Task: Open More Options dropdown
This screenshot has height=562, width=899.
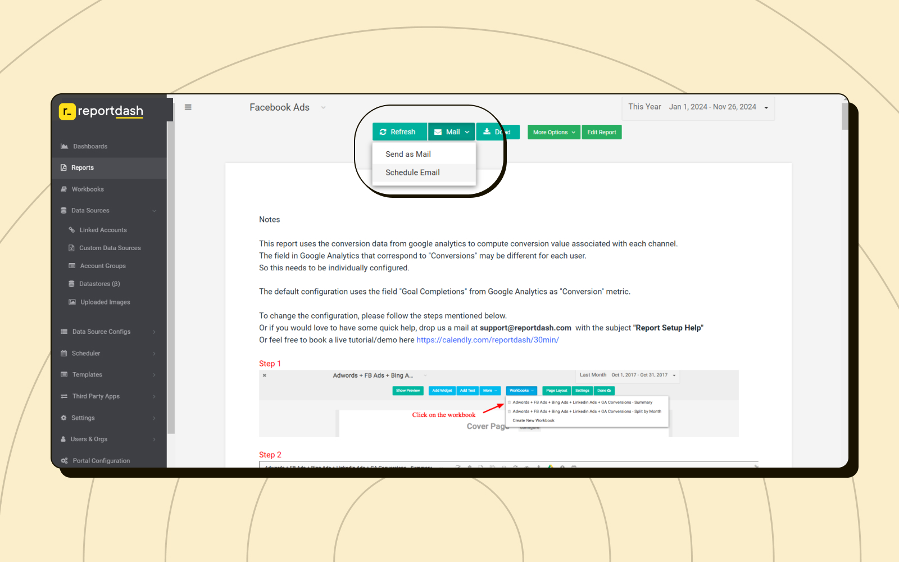Action: pos(554,133)
